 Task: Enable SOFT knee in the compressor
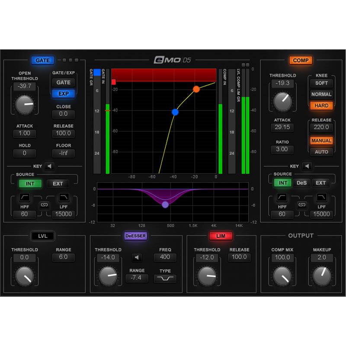(321, 83)
